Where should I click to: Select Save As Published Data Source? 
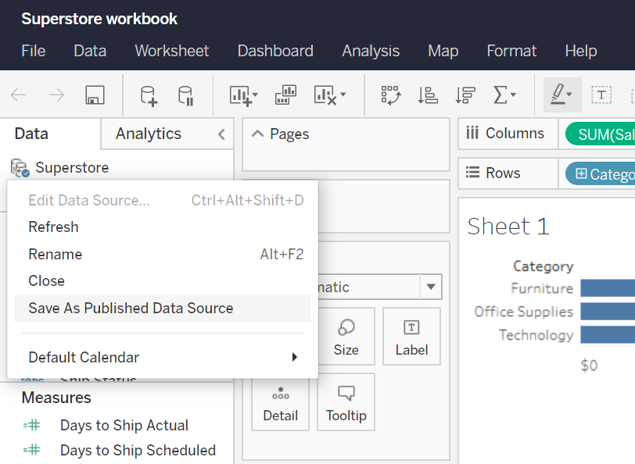click(131, 309)
